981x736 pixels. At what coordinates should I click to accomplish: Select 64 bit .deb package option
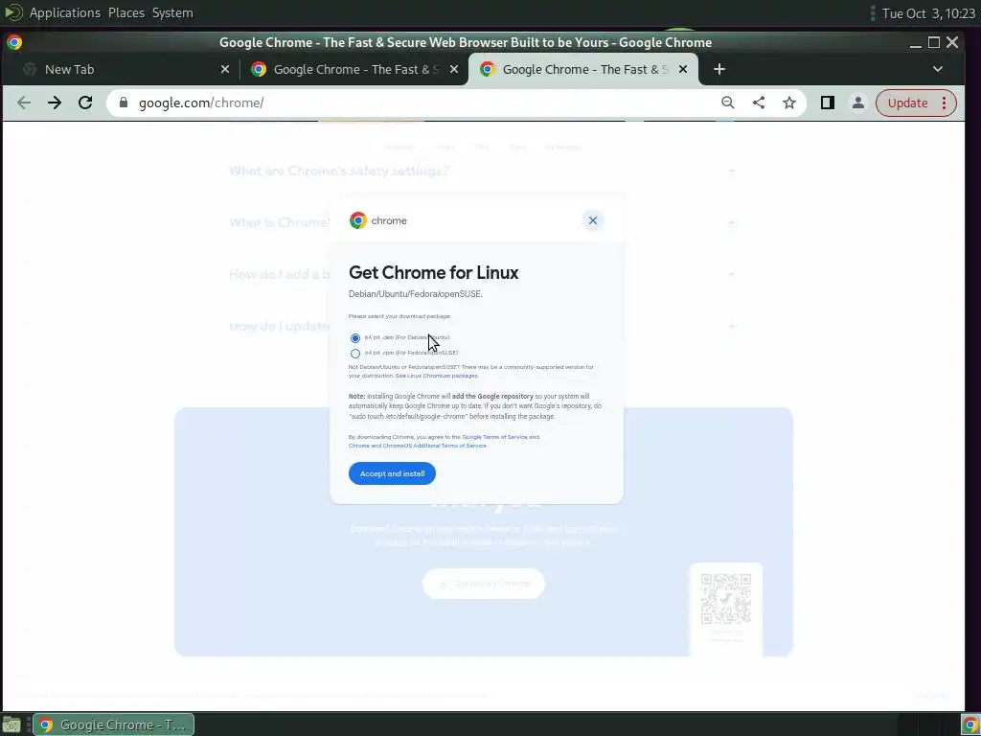click(355, 338)
